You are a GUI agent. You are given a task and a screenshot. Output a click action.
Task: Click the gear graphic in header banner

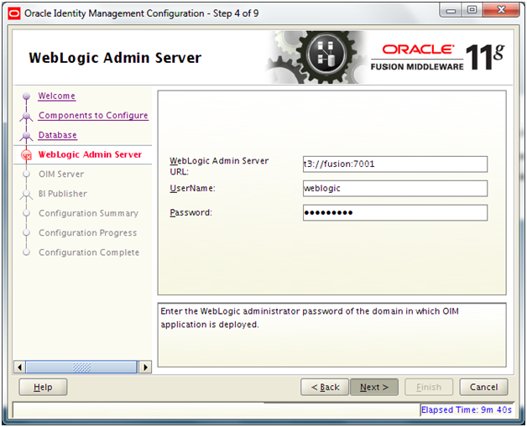(x=317, y=57)
